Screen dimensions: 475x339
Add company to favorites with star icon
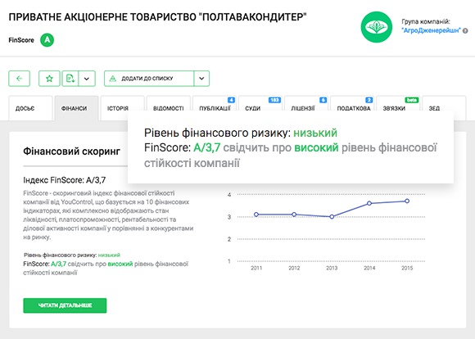[49, 79]
